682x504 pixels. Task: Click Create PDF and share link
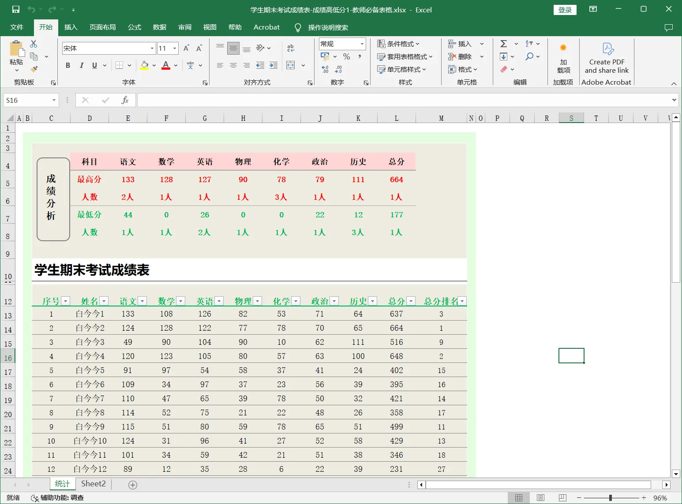pyautogui.click(x=607, y=58)
